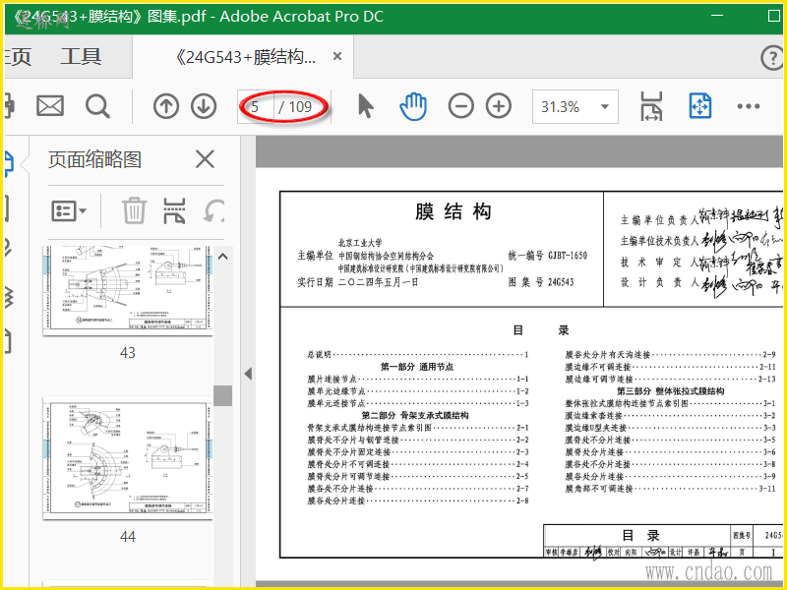Image resolution: width=787 pixels, height=590 pixels.
Task: Click the 目录 heading above the contents list
Action: [540, 330]
